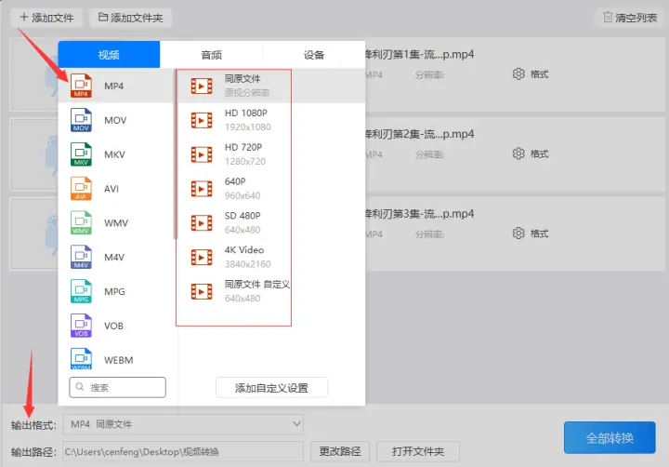Select the MP4 format icon
This screenshot has height=467, width=669.
(81, 86)
